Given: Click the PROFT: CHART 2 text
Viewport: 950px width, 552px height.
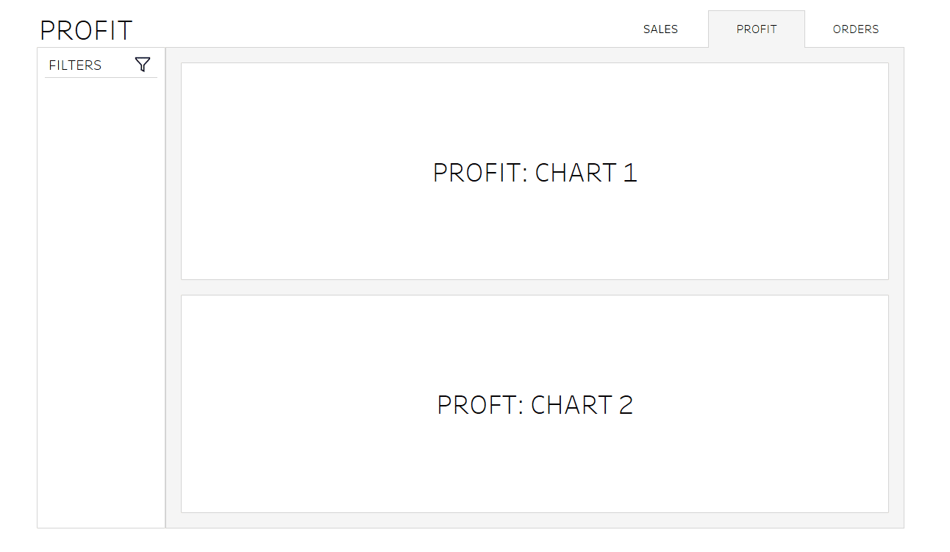Looking at the screenshot, I should point(535,404).
